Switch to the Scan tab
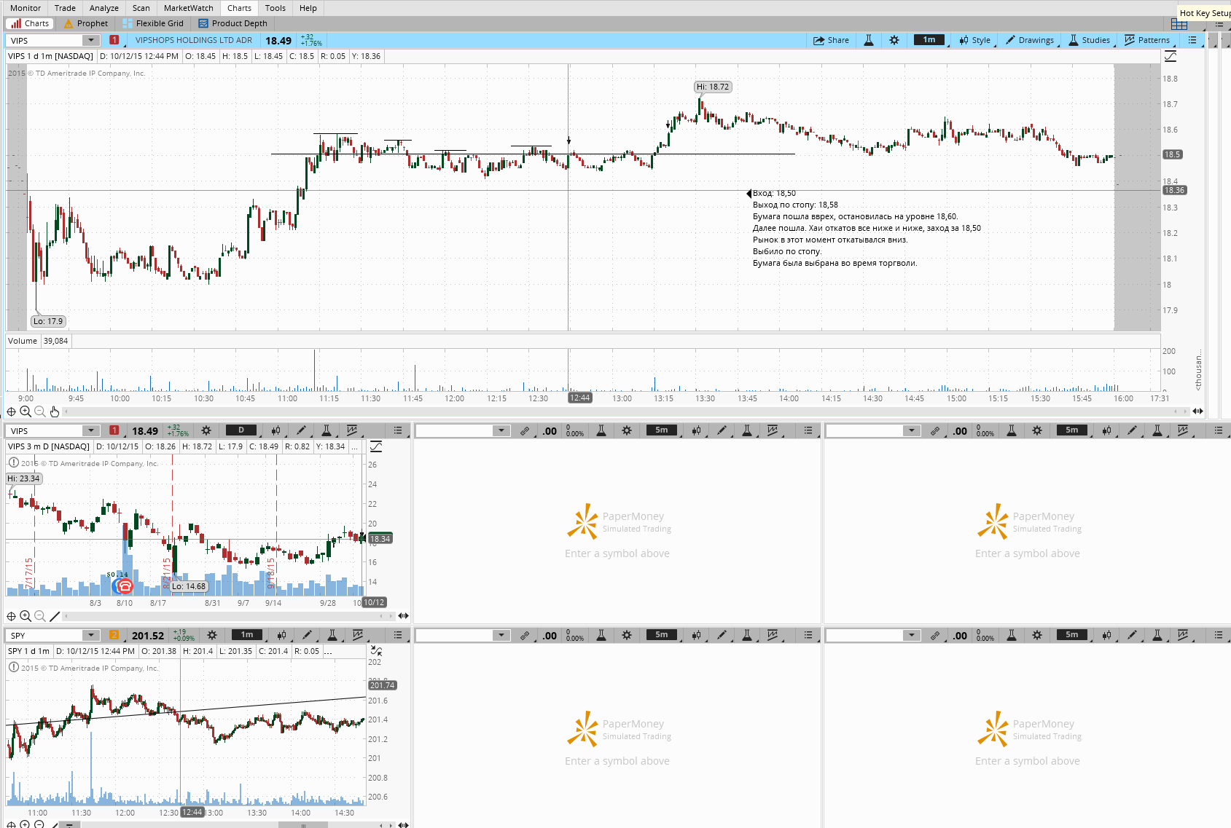The image size is (1231, 828). tap(141, 8)
